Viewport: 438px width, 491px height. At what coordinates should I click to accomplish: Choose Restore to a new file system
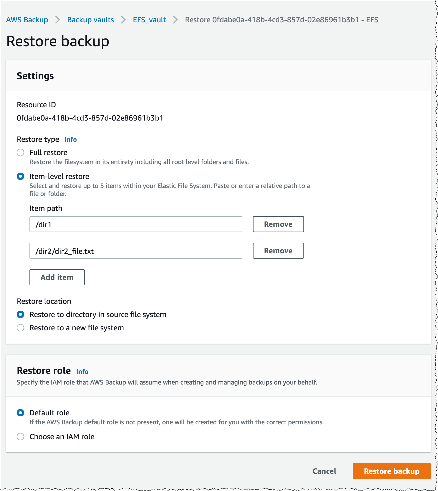[20, 328]
